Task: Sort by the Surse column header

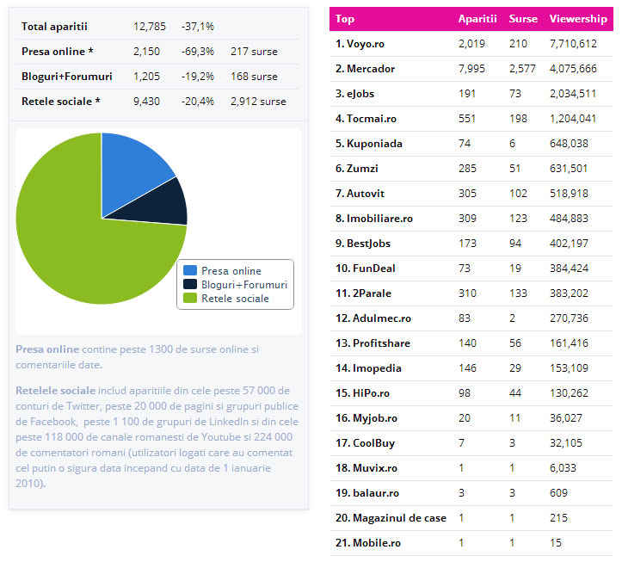Action: tap(523, 19)
